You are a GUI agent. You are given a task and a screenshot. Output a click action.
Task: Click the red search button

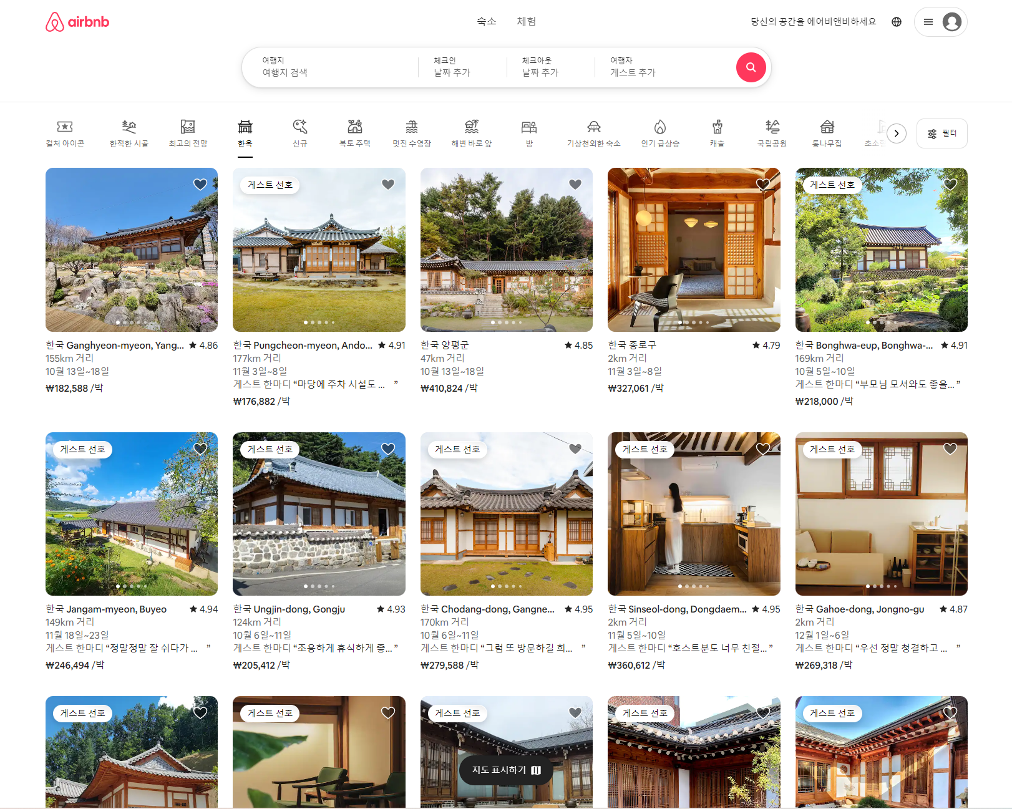coord(751,67)
